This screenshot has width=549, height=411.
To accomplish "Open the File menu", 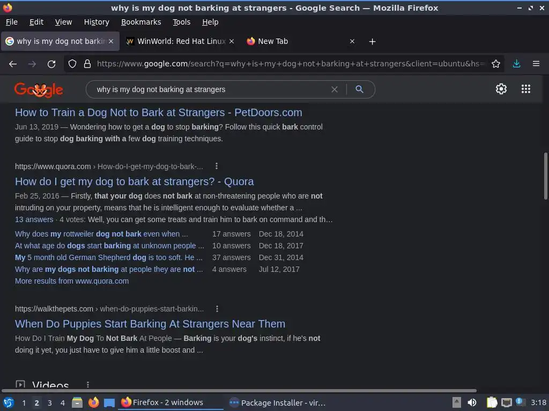I will pos(12,22).
